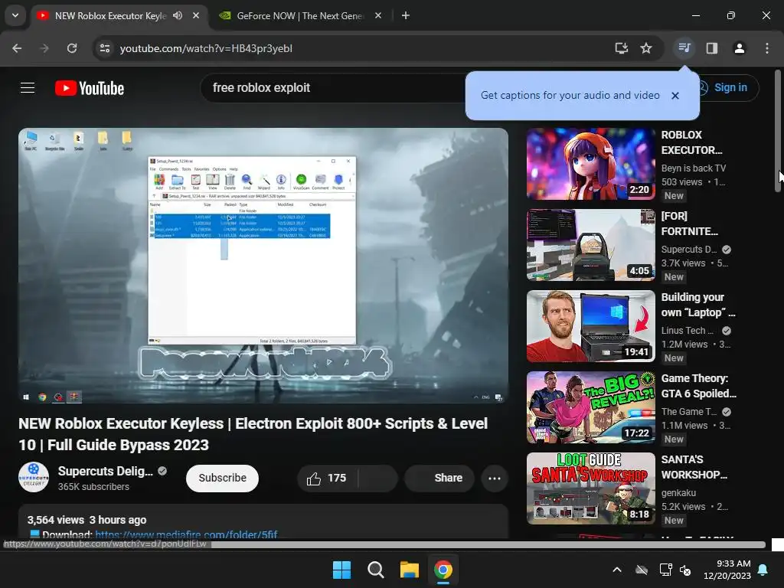Install app icon in address bar
This screenshot has height=588, width=784.
[622, 48]
